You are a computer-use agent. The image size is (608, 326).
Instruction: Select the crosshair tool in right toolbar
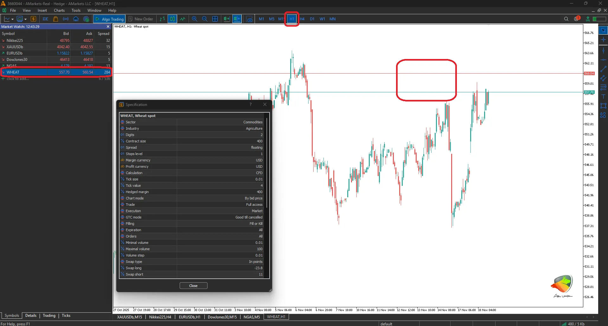603,40
